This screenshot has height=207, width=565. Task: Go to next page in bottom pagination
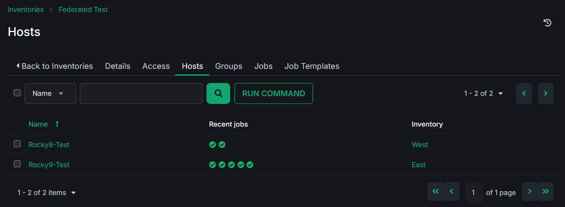tap(530, 192)
